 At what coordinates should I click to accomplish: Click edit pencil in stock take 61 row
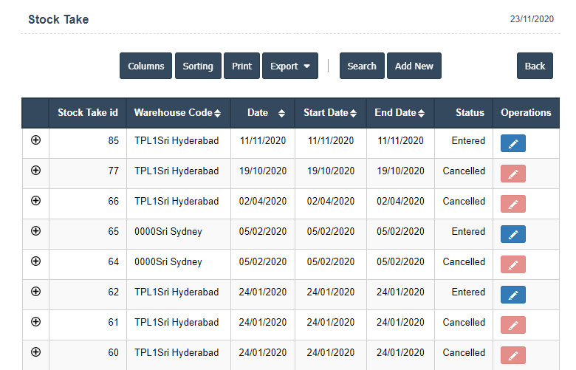click(x=513, y=325)
